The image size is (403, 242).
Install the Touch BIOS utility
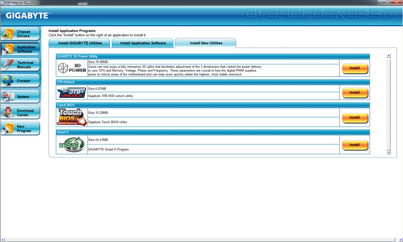coord(355,118)
